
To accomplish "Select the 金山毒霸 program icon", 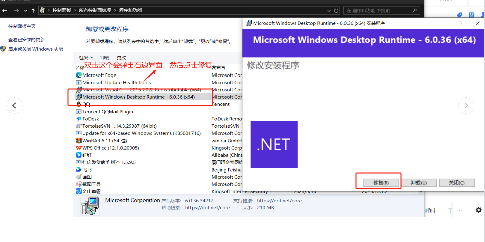I will 79,191.
